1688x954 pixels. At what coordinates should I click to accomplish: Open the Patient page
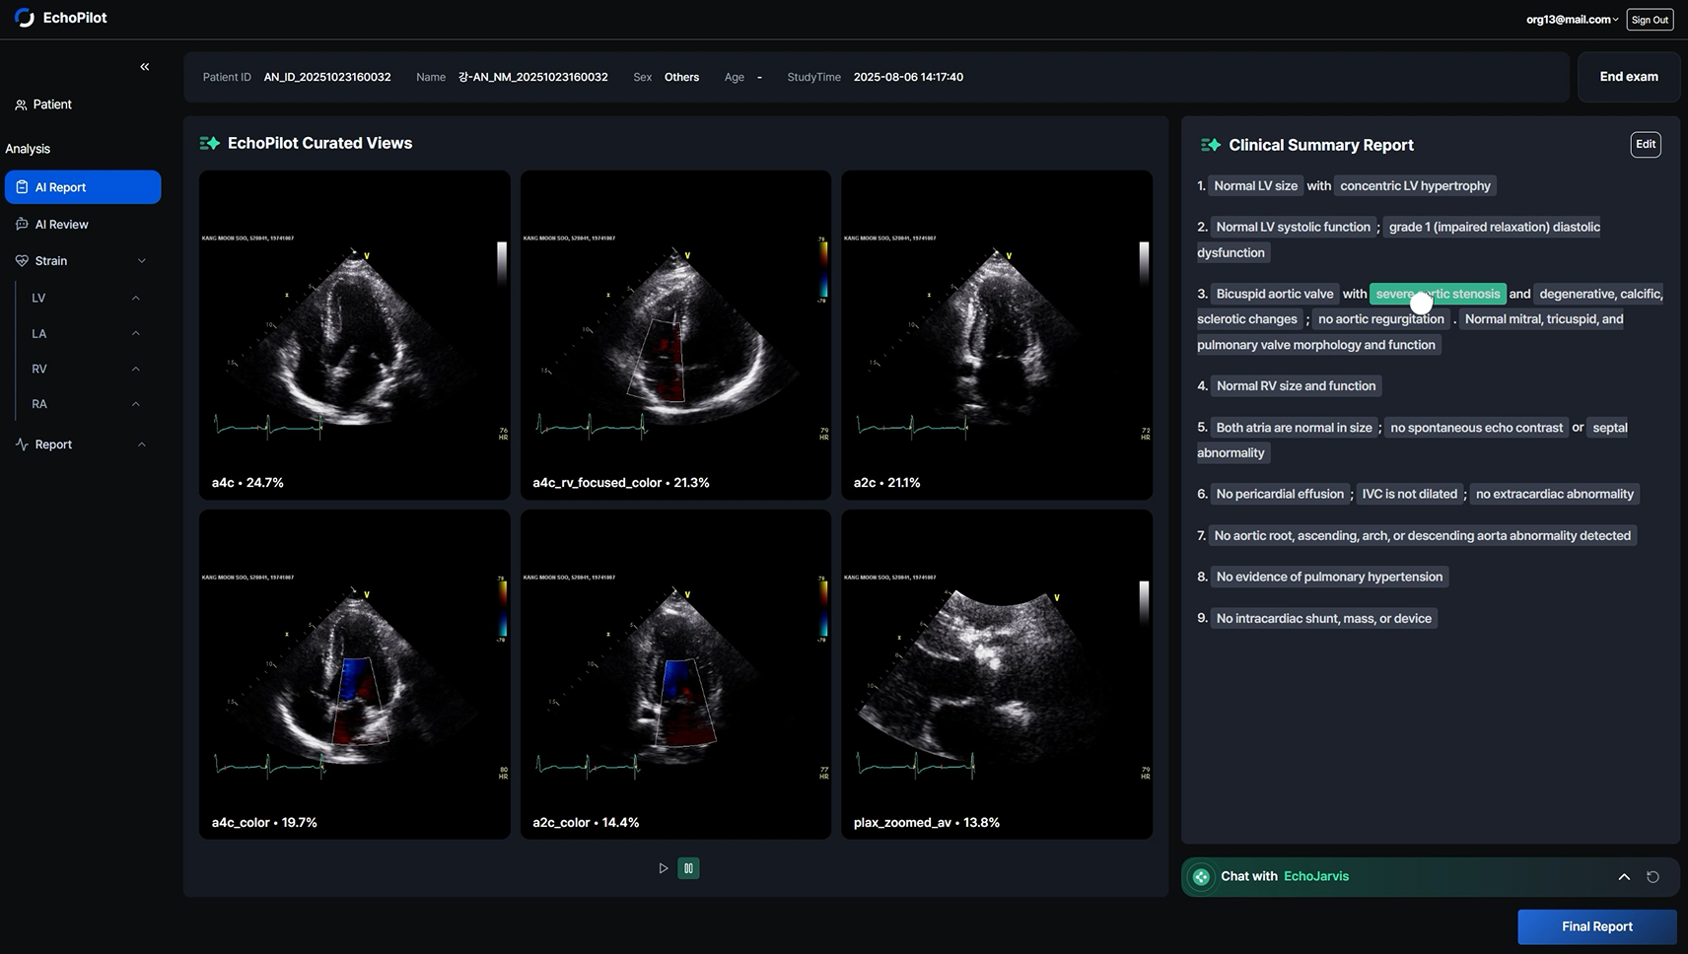tap(42, 104)
